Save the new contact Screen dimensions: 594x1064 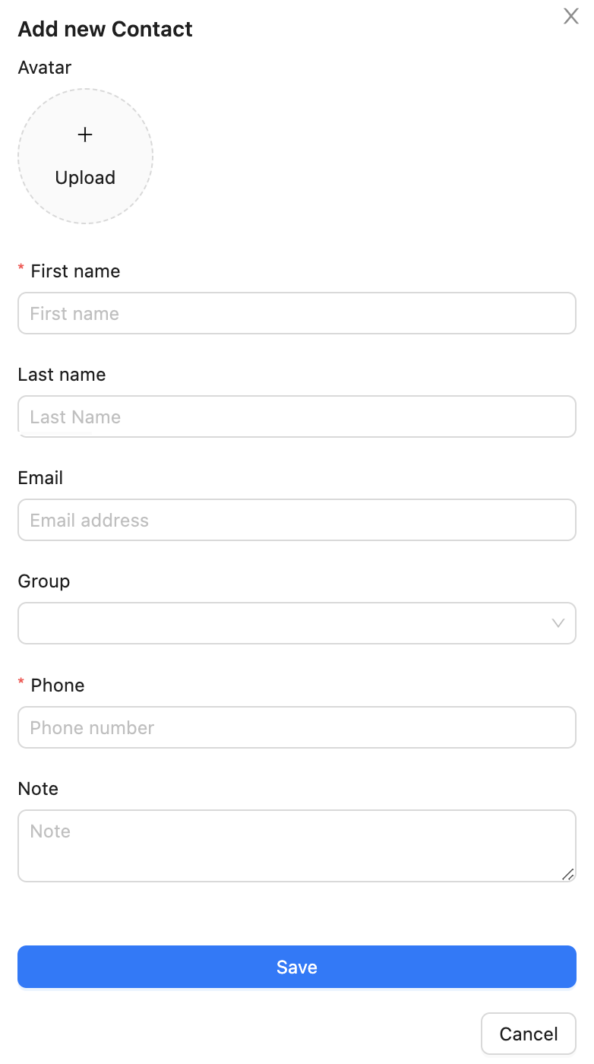coord(296,967)
